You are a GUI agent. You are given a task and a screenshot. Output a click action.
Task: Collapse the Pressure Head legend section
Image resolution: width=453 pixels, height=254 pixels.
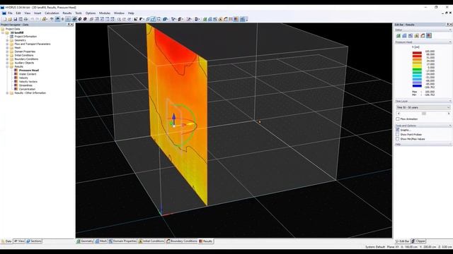pos(450,42)
